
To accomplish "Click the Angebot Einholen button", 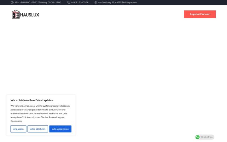I will coord(200,14).
